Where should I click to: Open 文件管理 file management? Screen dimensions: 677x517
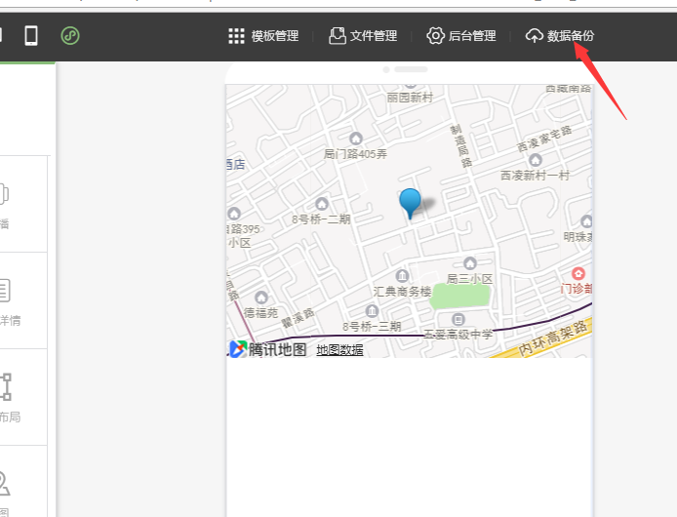point(363,36)
